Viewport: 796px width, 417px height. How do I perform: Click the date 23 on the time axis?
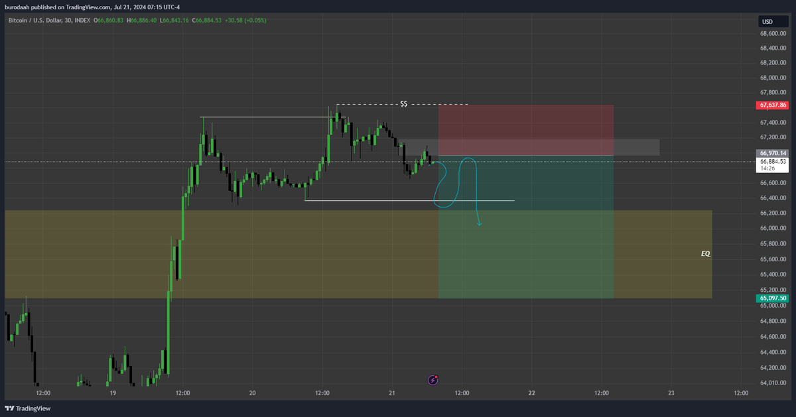671,392
